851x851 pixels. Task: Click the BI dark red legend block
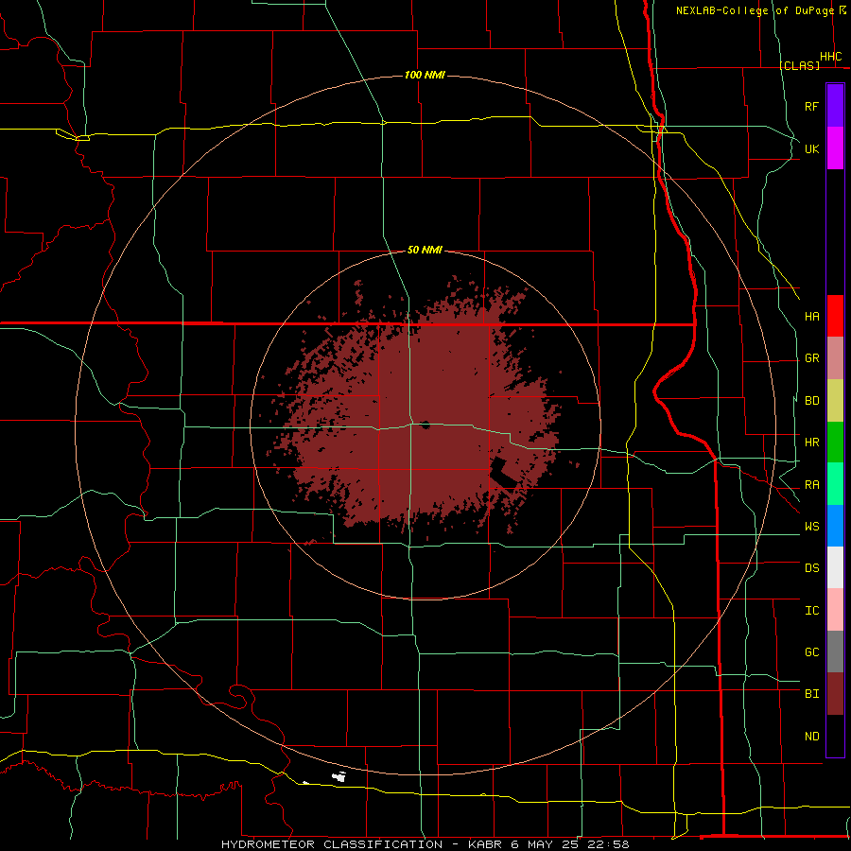[835, 694]
